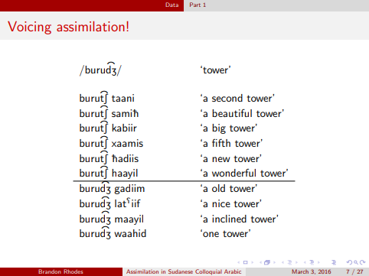Click the slide rectangle navigation icon
Image resolution: width=369 pixels, height=276 pixels.
pyautogui.click(x=245, y=262)
